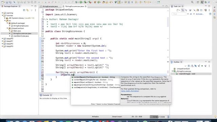Select the Task List view tab
Screen dimensions: 217x122
pos(177,6)
